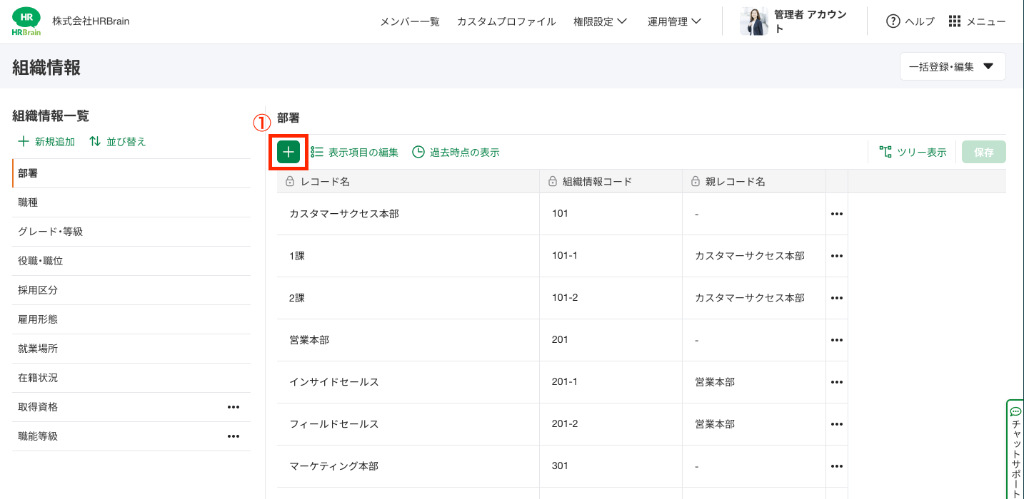The height and width of the screenshot is (499, 1024).
Task: Open カスタムプロファイル in the top menu
Action: pyautogui.click(x=506, y=21)
